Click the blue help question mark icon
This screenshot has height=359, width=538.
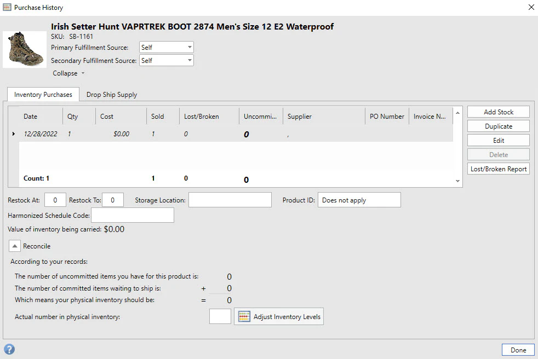point(9,349)
